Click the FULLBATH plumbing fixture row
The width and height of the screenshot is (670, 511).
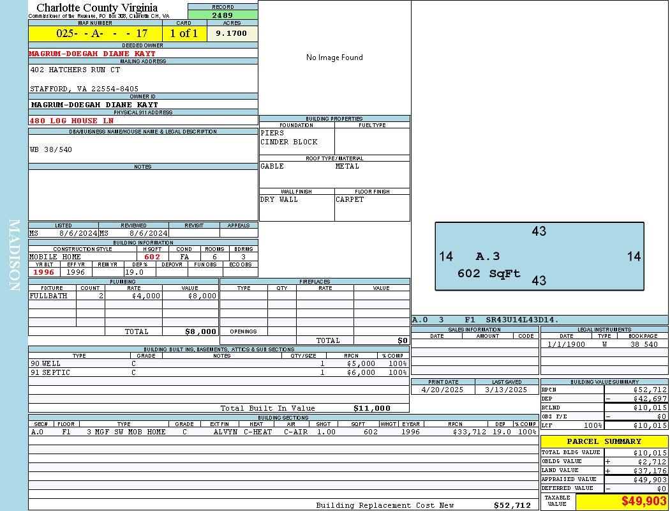pos(123,296)
